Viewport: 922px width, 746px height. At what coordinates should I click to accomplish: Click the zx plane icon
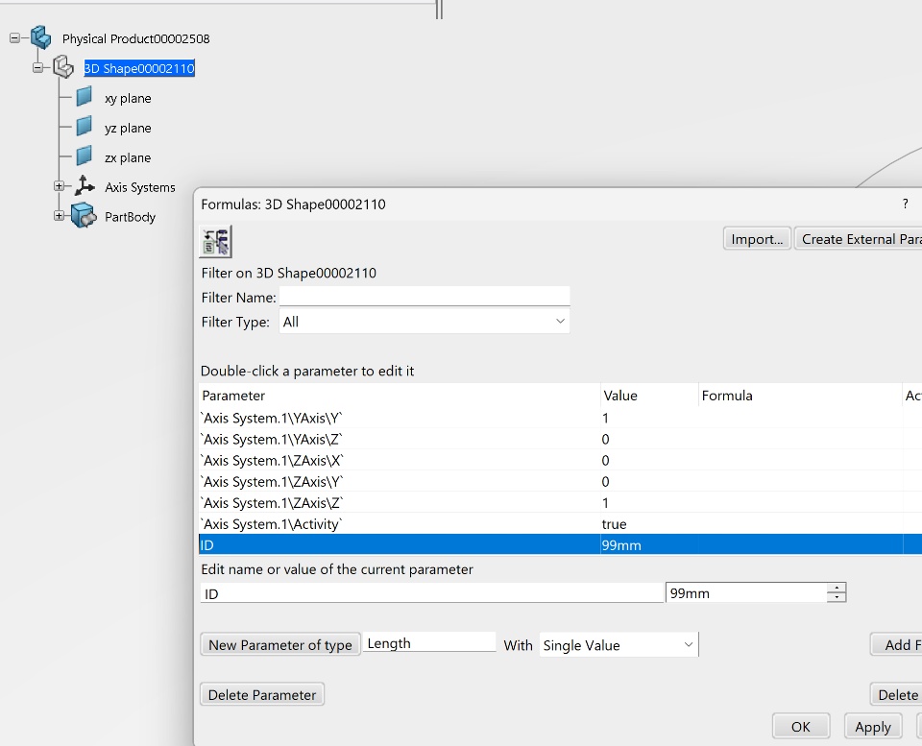pyautogui.click(x=85, y=156)
